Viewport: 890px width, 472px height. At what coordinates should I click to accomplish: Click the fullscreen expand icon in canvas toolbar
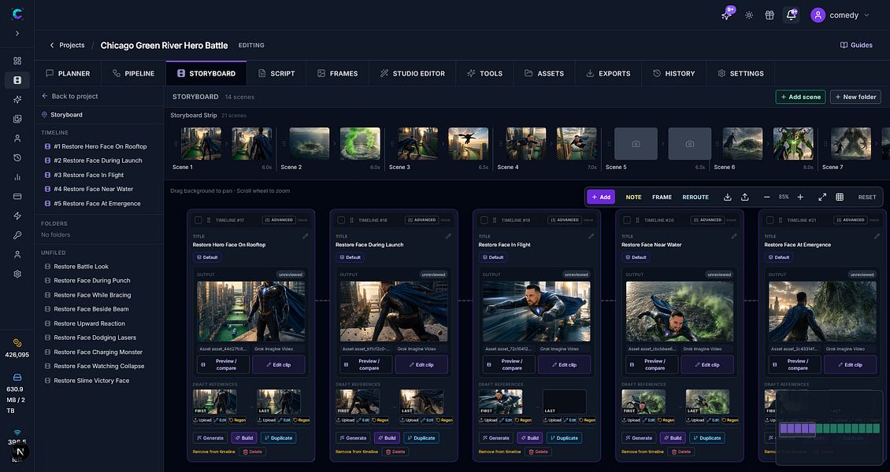(x=822, y=197)
